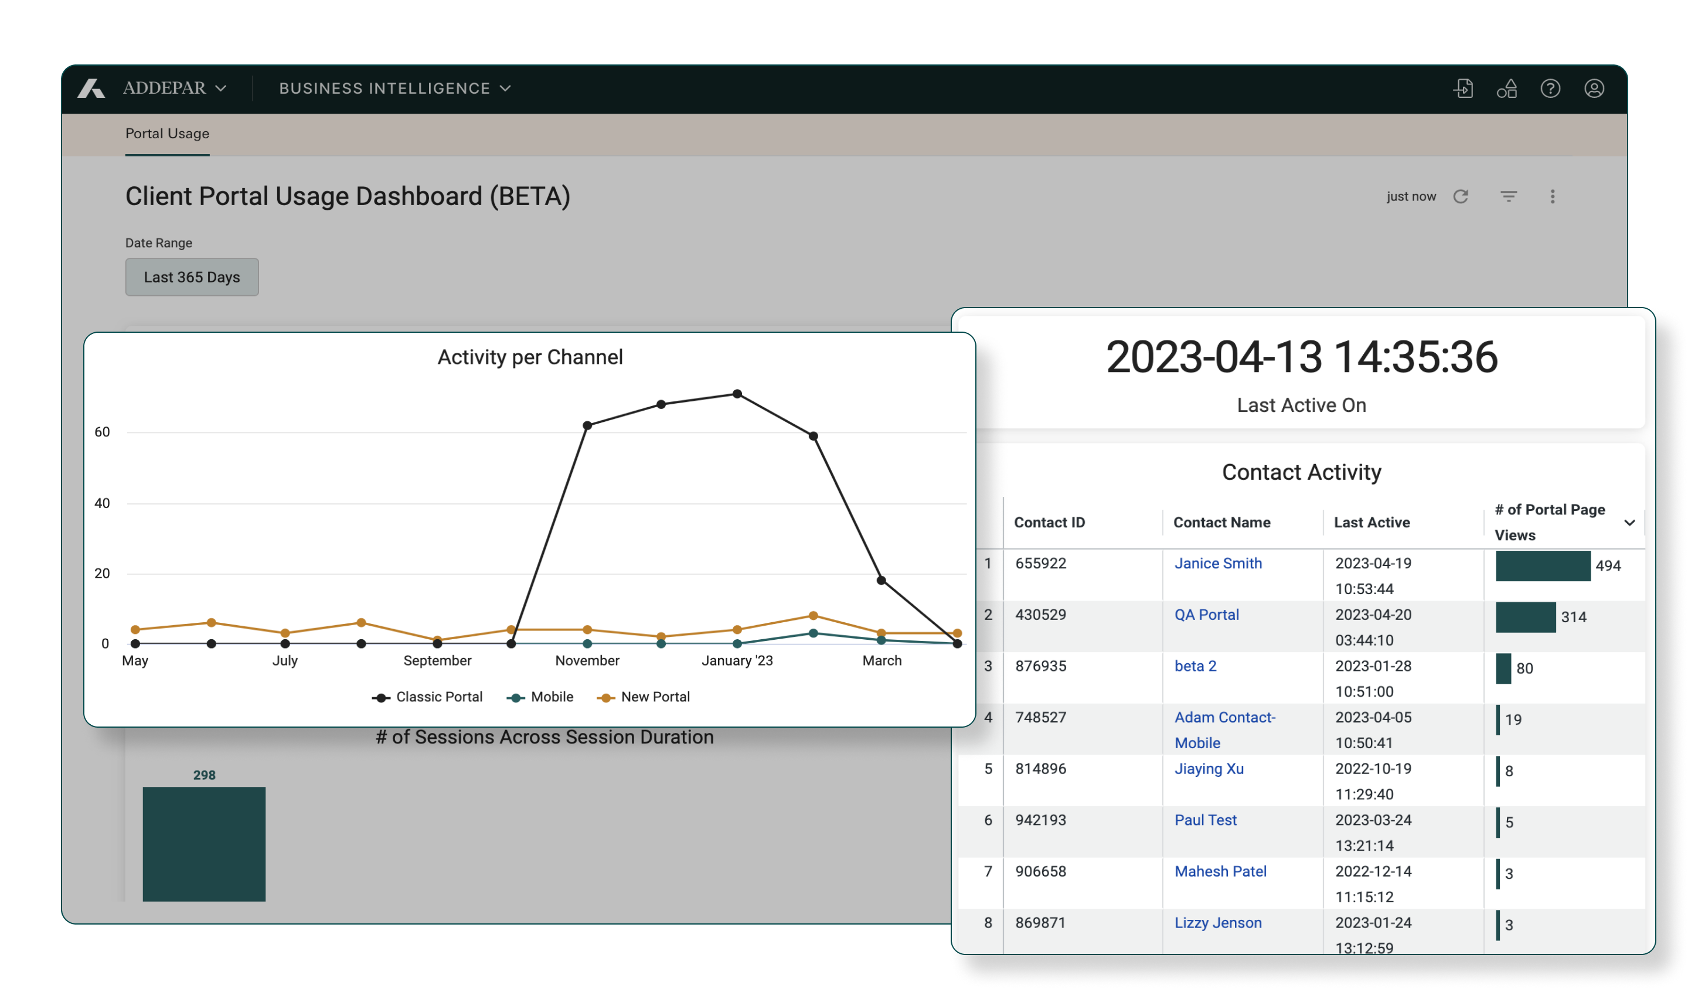Open the help question mark icon

(1550, 88)
